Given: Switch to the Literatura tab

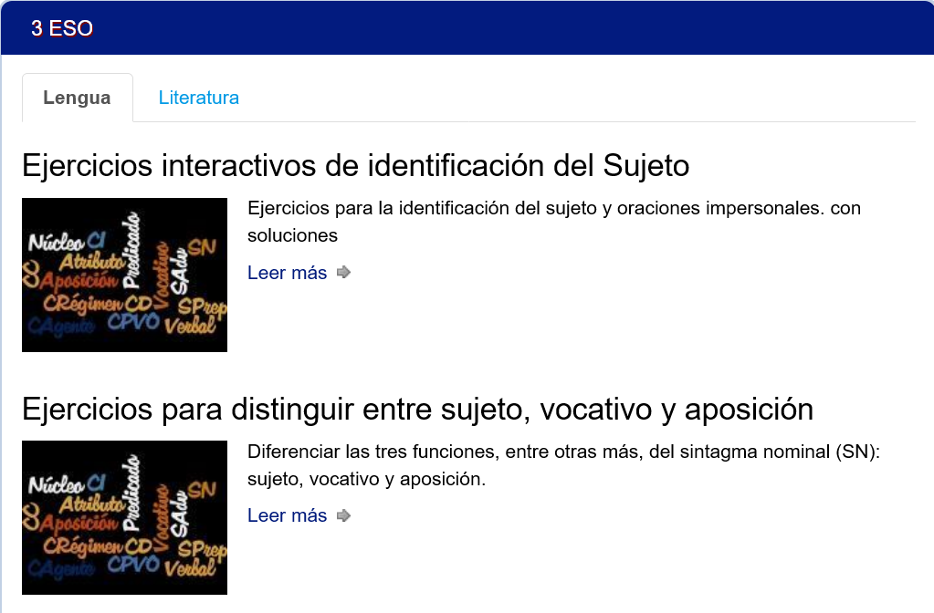Looking at the screenshot, I should click(198, 98).
